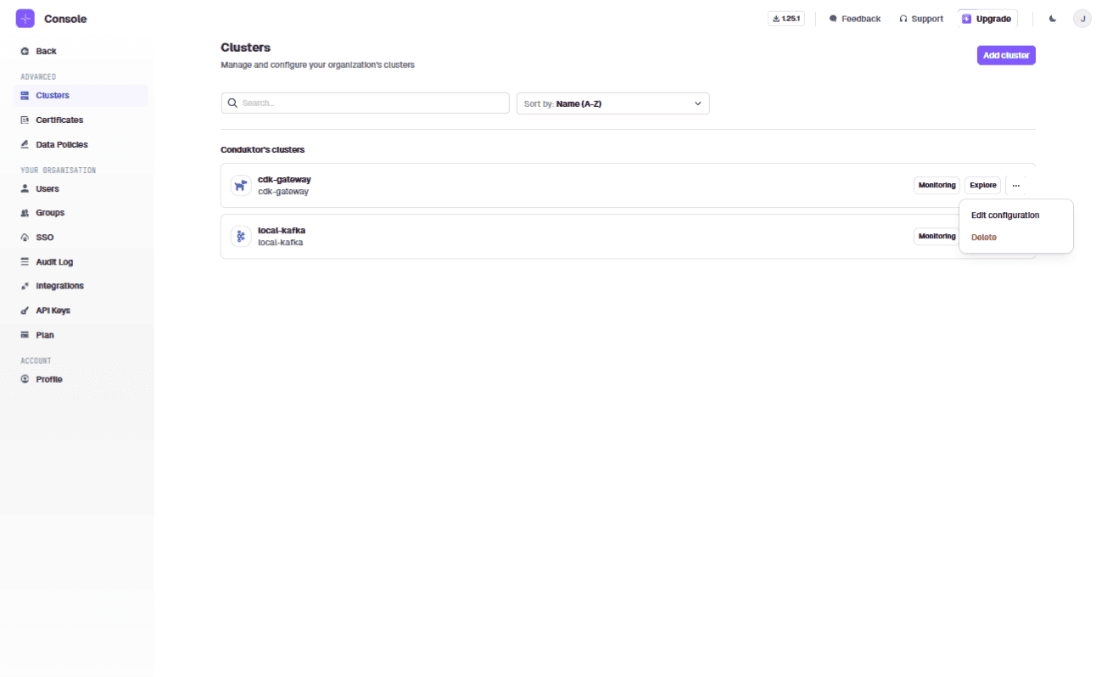Open user avatar J menu
Screen dimensions: 1096x677
(1082, 19)
